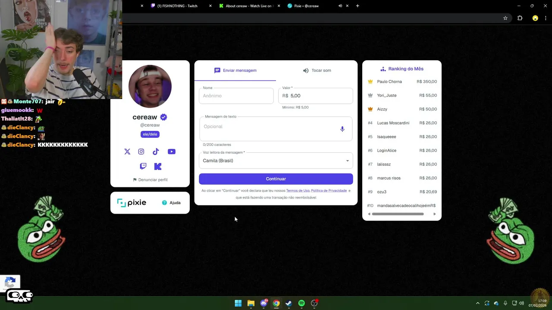Show hidden system tray icons
Viewport: 552px width, 310px height.
pos(477,303)
